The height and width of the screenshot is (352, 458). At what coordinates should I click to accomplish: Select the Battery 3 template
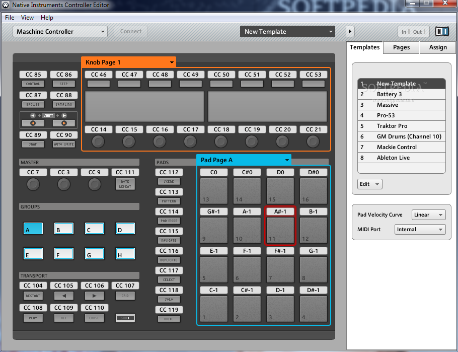coord(401,94)
